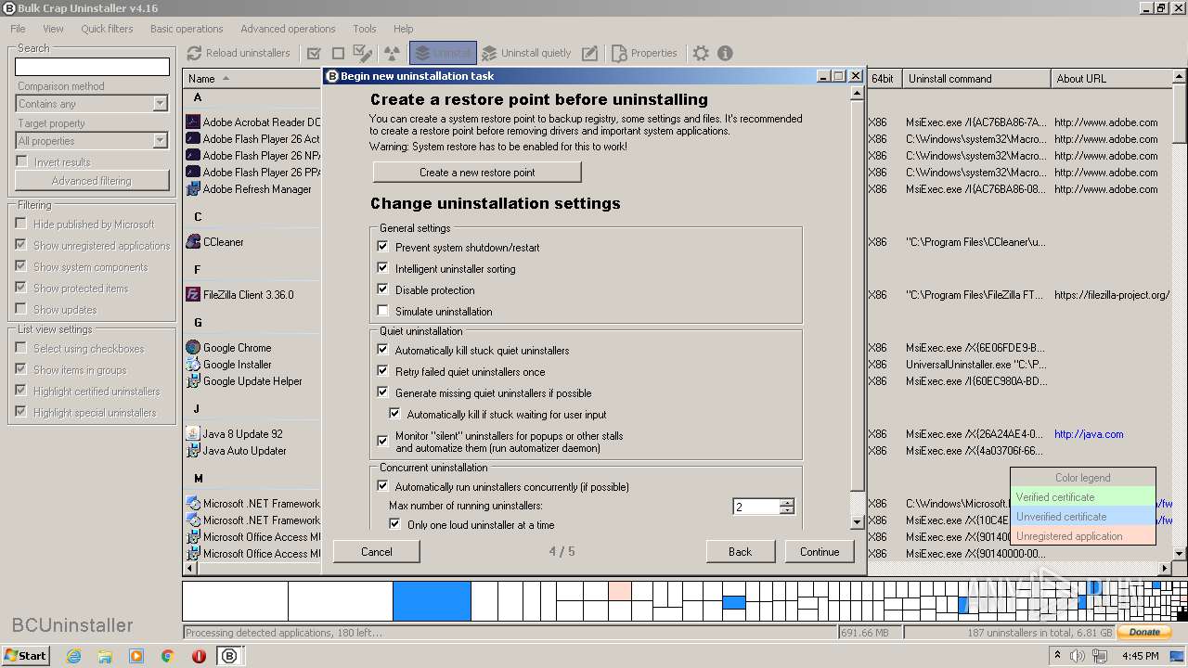
Task: Decrease max running uninstallers with down arrow
Action: tap(787, 510)
